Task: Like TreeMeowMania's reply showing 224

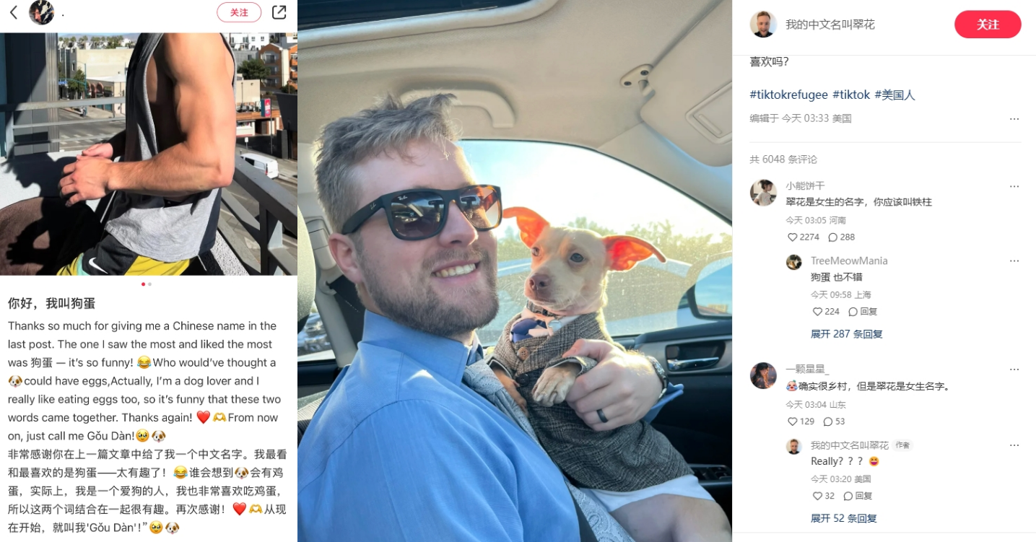Action: 817,312
